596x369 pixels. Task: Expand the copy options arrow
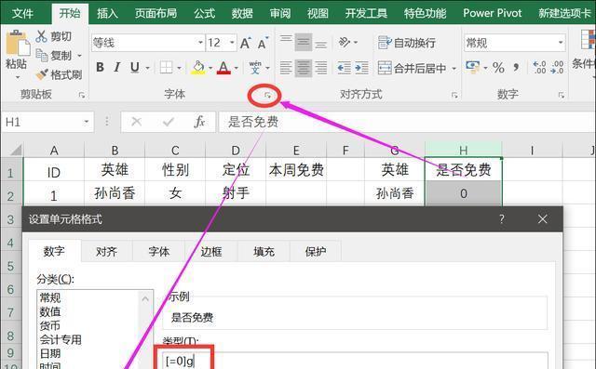click(x=79, y=56)
